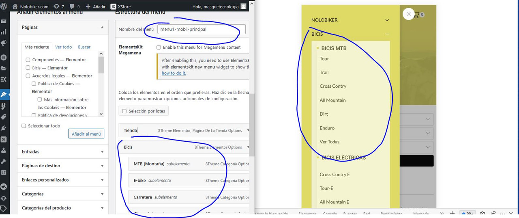Switch to Ver todo tab

(64, 47)
